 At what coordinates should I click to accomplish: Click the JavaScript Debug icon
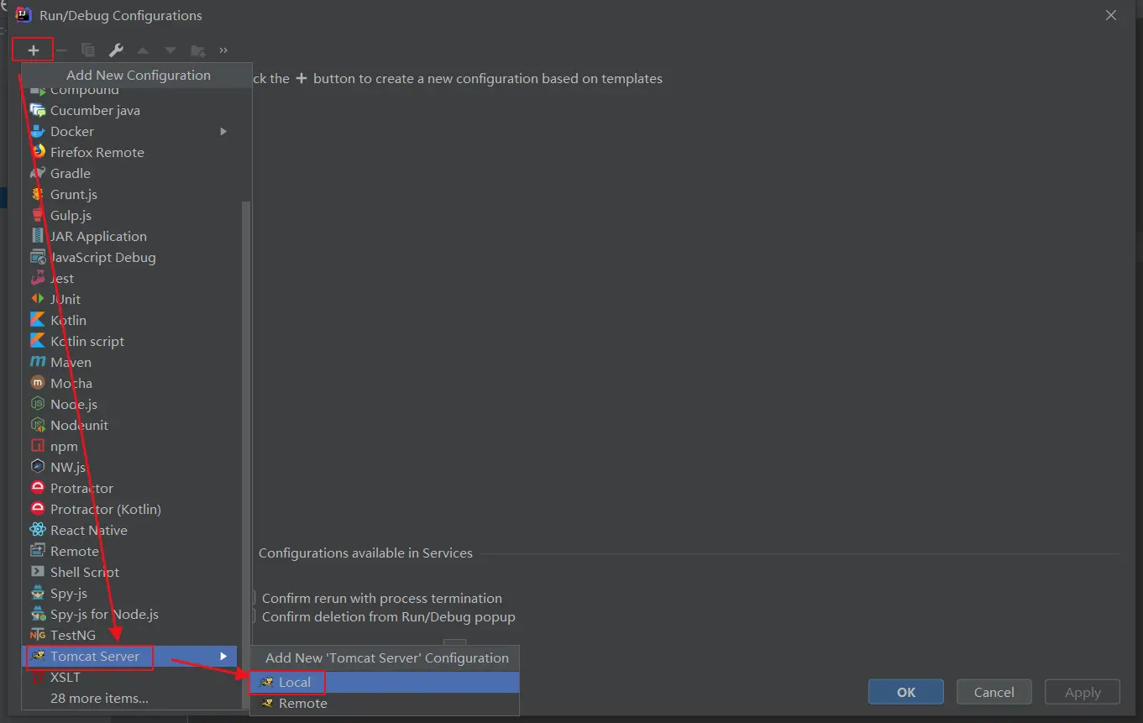[x=38, y=257]
